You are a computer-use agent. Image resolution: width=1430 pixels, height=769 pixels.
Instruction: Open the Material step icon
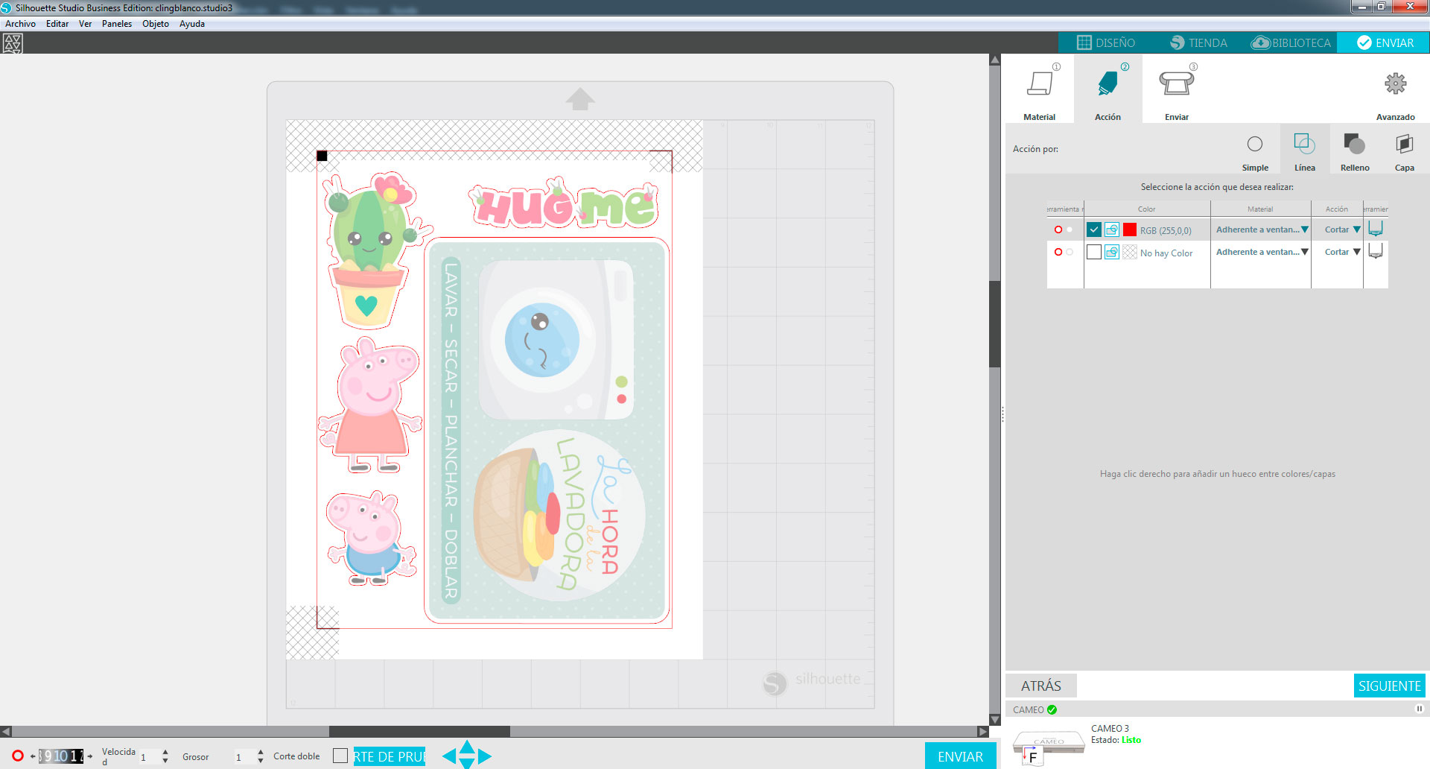(1039, 83)
